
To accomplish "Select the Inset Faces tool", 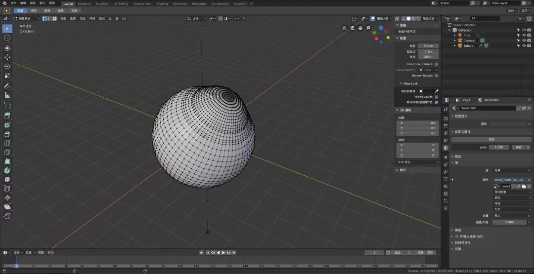I will (x=7, y=125).
